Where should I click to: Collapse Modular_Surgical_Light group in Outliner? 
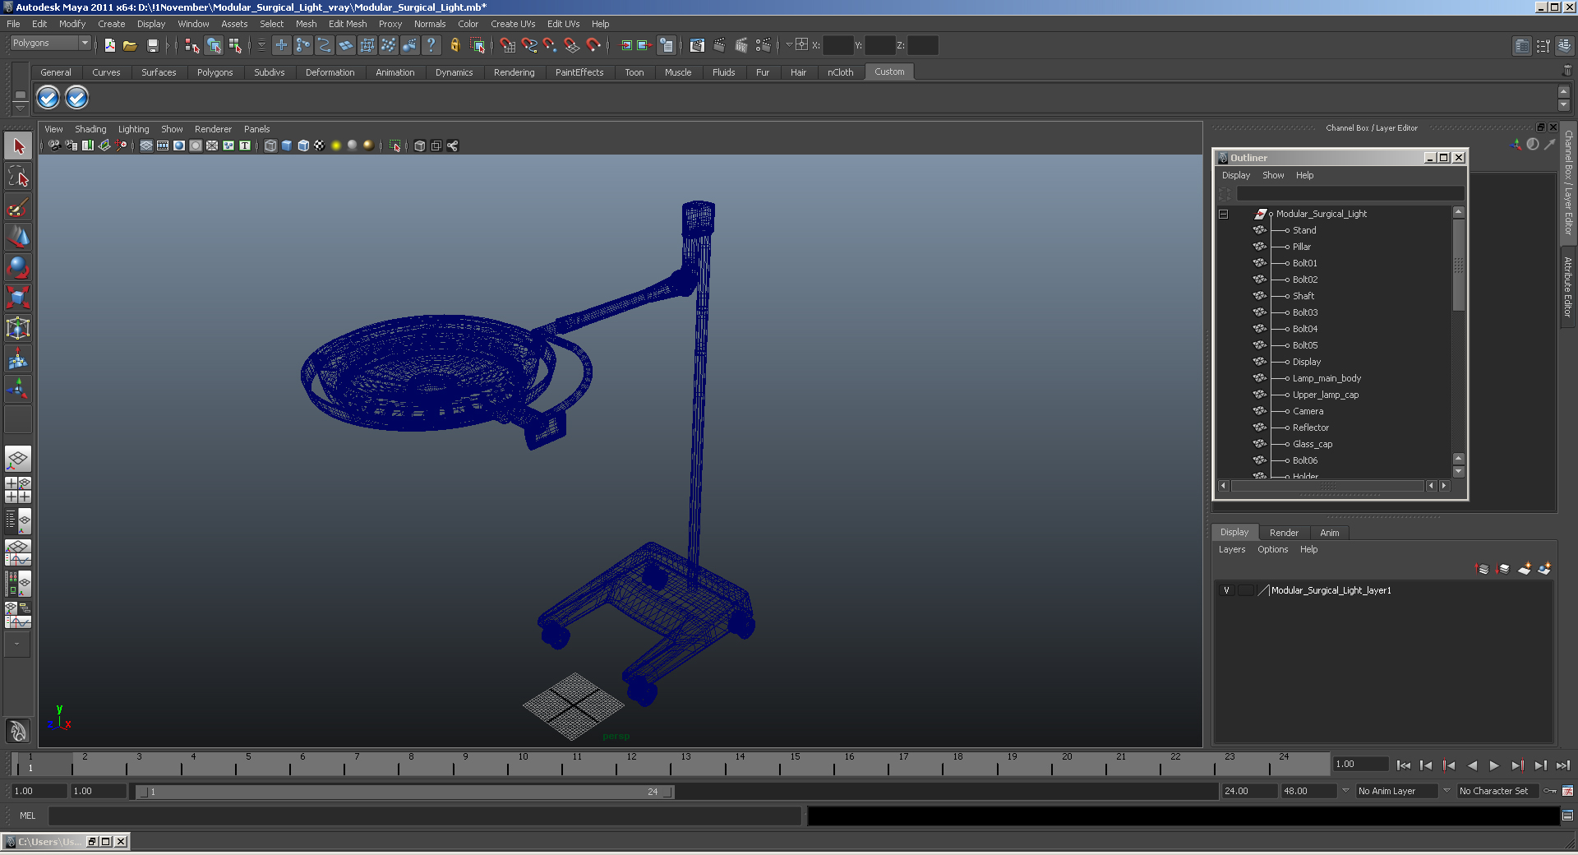click(x=1223, y=214)
